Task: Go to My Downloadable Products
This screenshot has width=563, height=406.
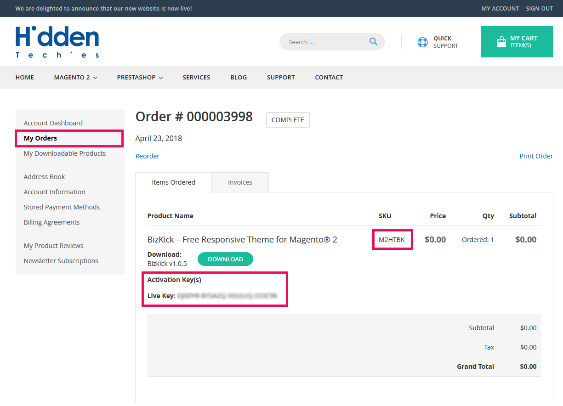Action: click(x=65, y=153)
